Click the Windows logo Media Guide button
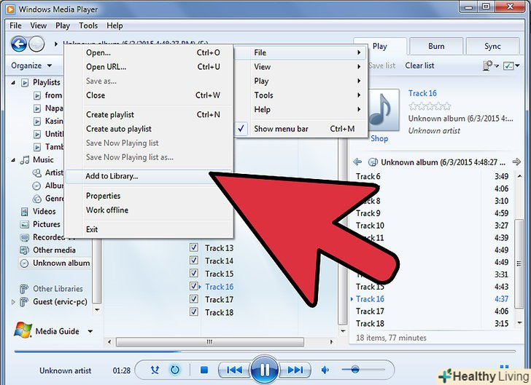 coord(23,330)
